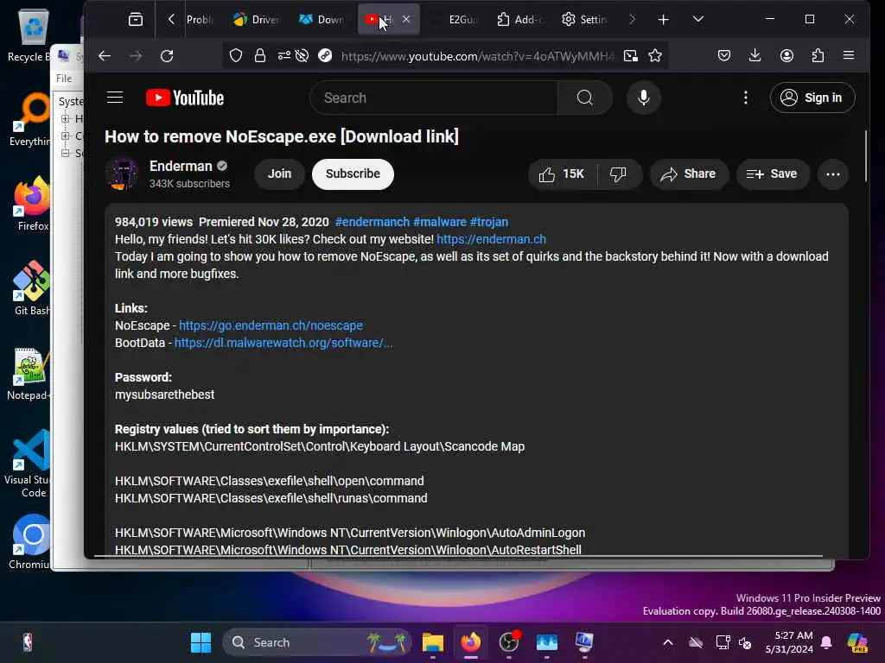The height and width of the screenshot is (663, 885).
Task: Open the #trojan hashtag
Action: (x=489, y=222)
